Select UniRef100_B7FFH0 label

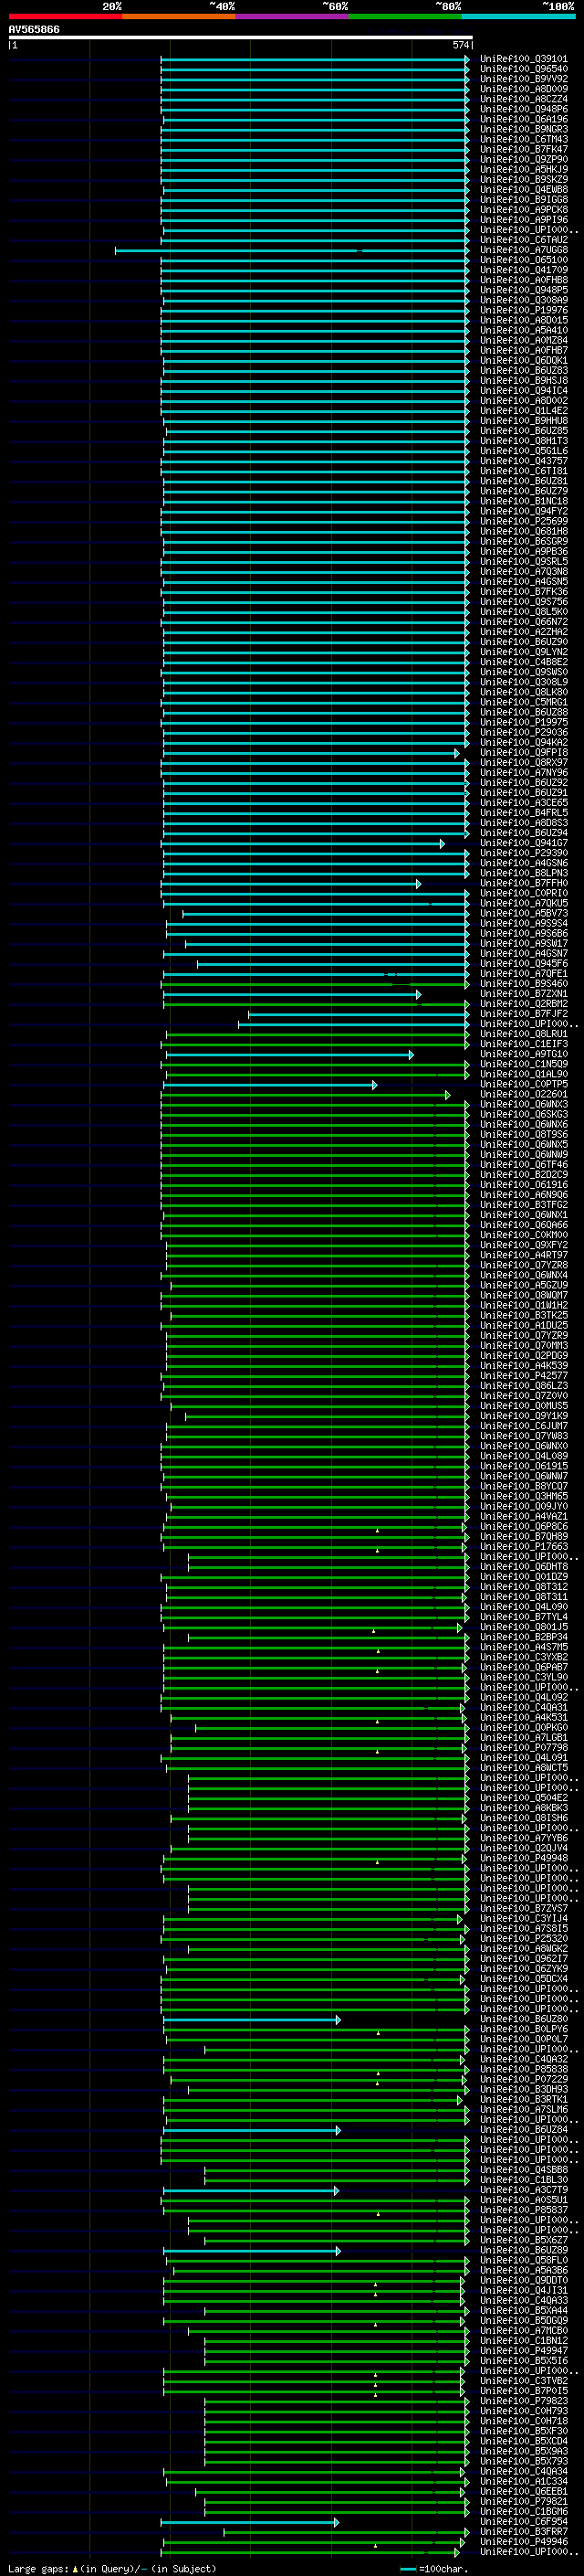[x=524, y=883]
